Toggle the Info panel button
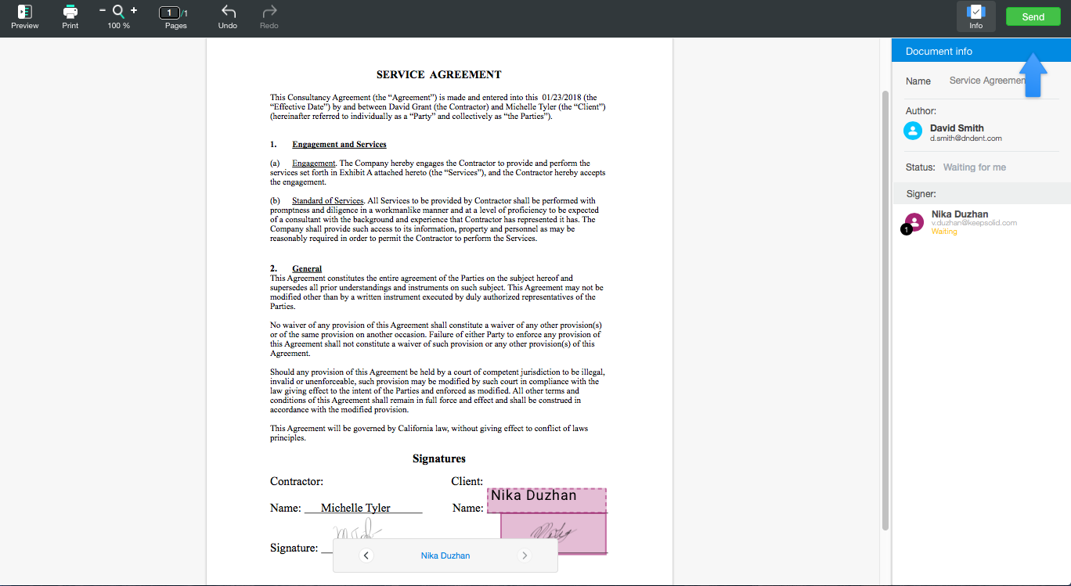The image size is (1071, 586). [975, 16]
